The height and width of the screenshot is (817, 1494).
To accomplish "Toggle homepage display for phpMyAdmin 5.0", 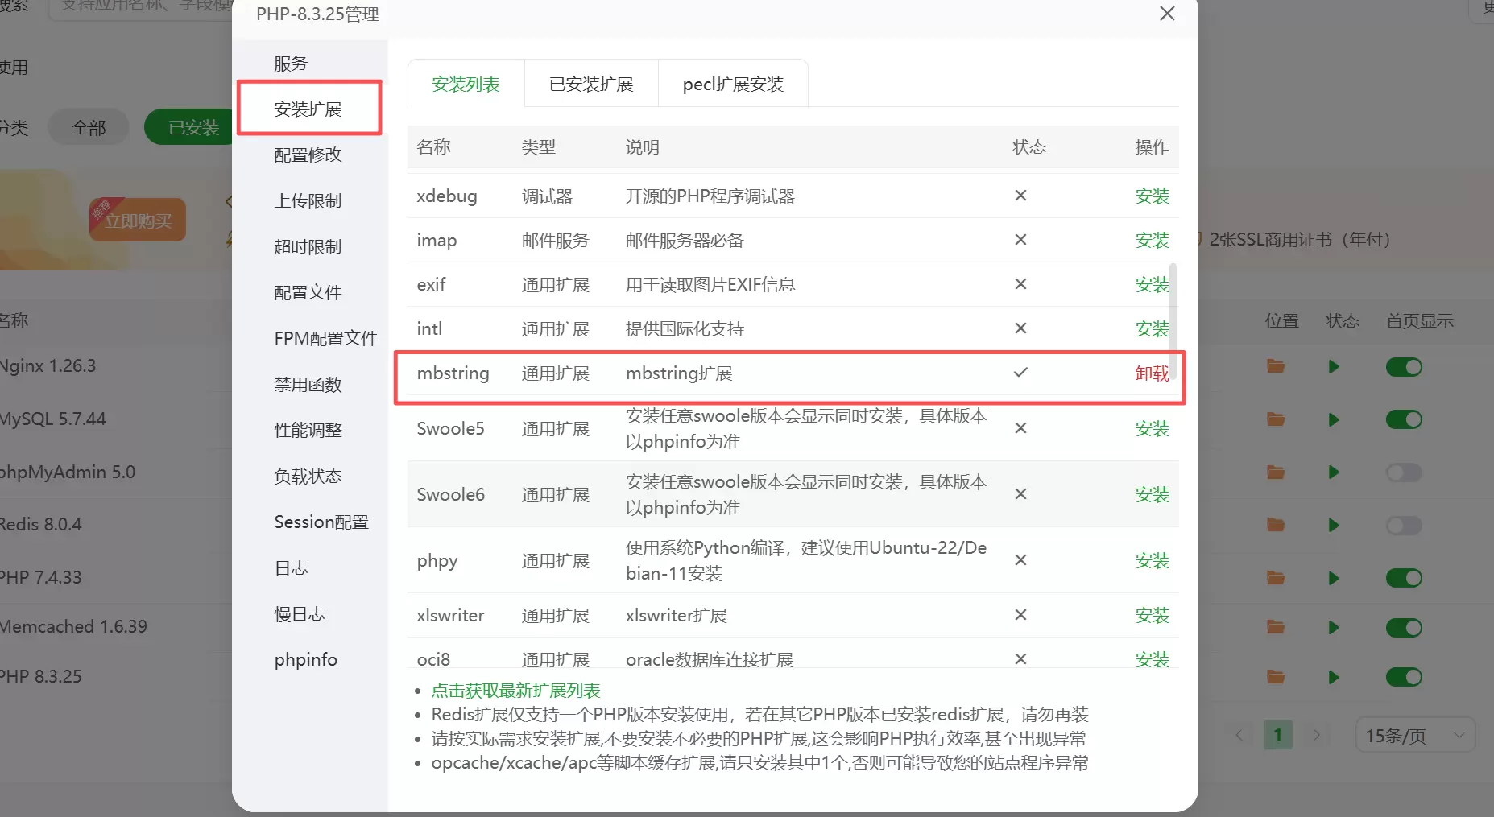I will (x=1404, y=472).
